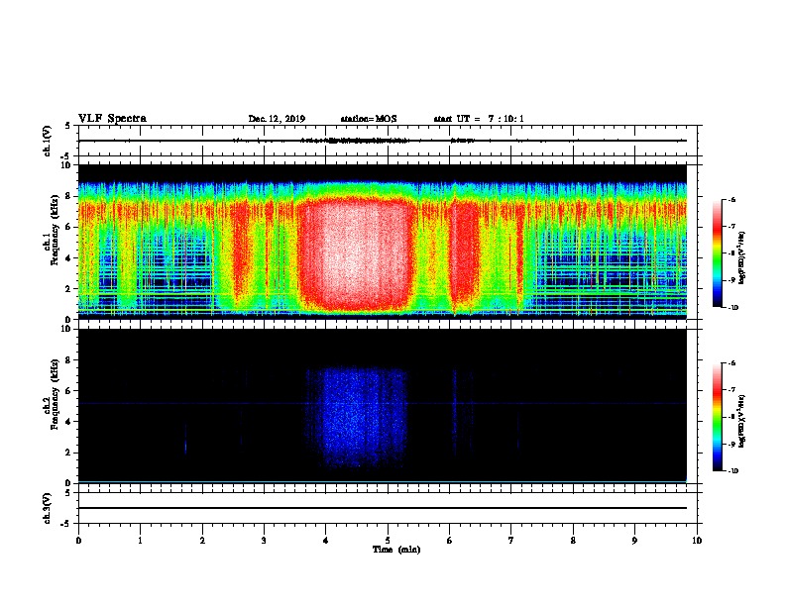785x606 pixels.
Task: Click time axis tick label "7"
Action: [511, 541]
